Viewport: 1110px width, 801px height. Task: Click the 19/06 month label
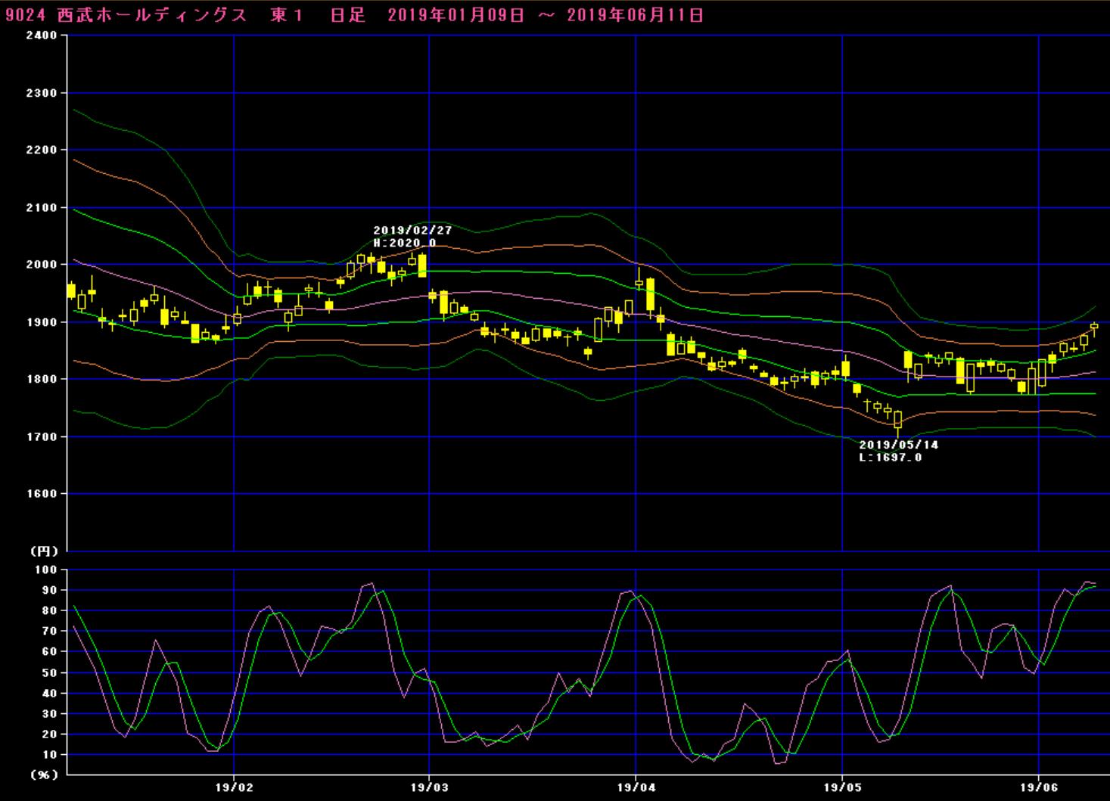pos(1039,788)
